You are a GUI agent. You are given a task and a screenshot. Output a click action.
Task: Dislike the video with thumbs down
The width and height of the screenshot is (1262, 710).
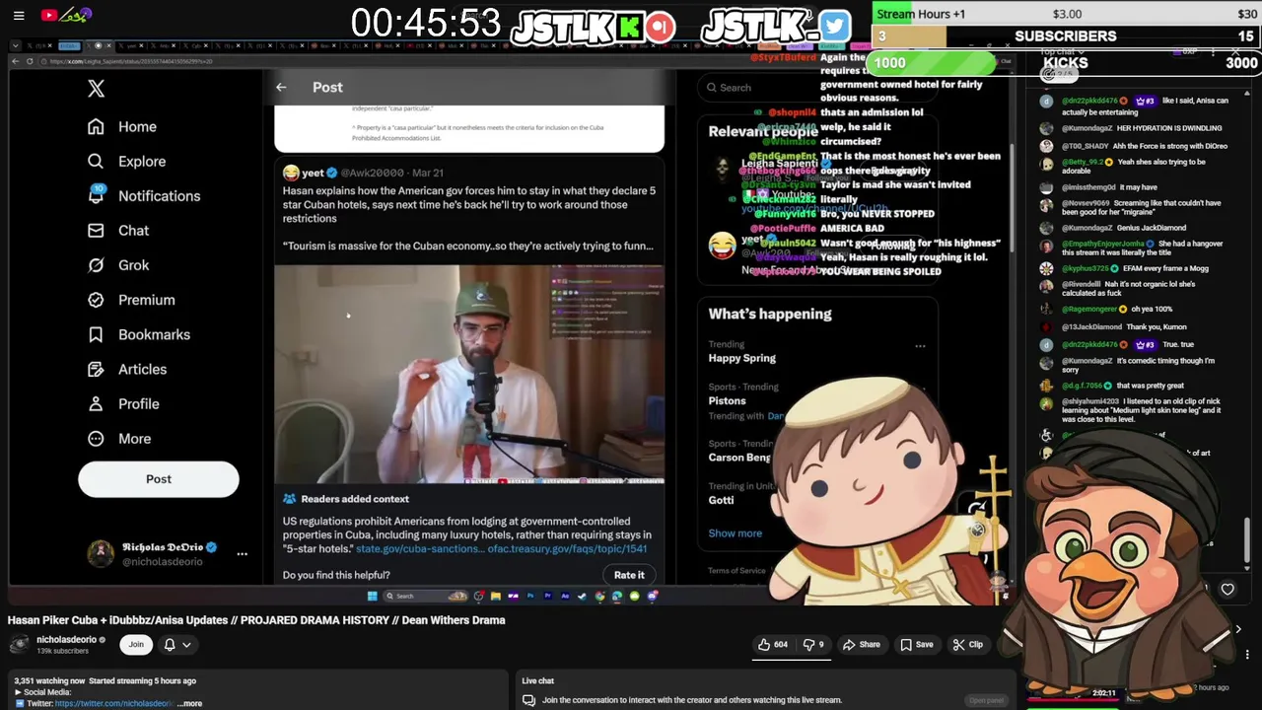tap(813, 645)
